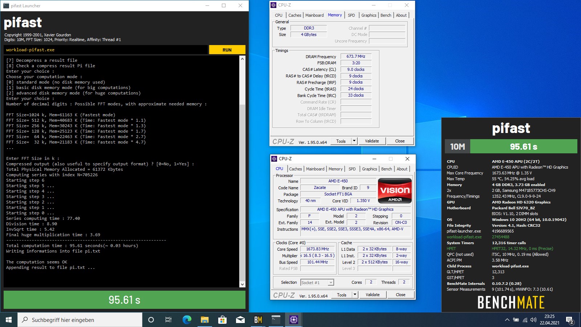The height and width of the screenshot is (327, 581).
Task: Click Tools button in lower CPU-Z window
Action: click(342, 295)
